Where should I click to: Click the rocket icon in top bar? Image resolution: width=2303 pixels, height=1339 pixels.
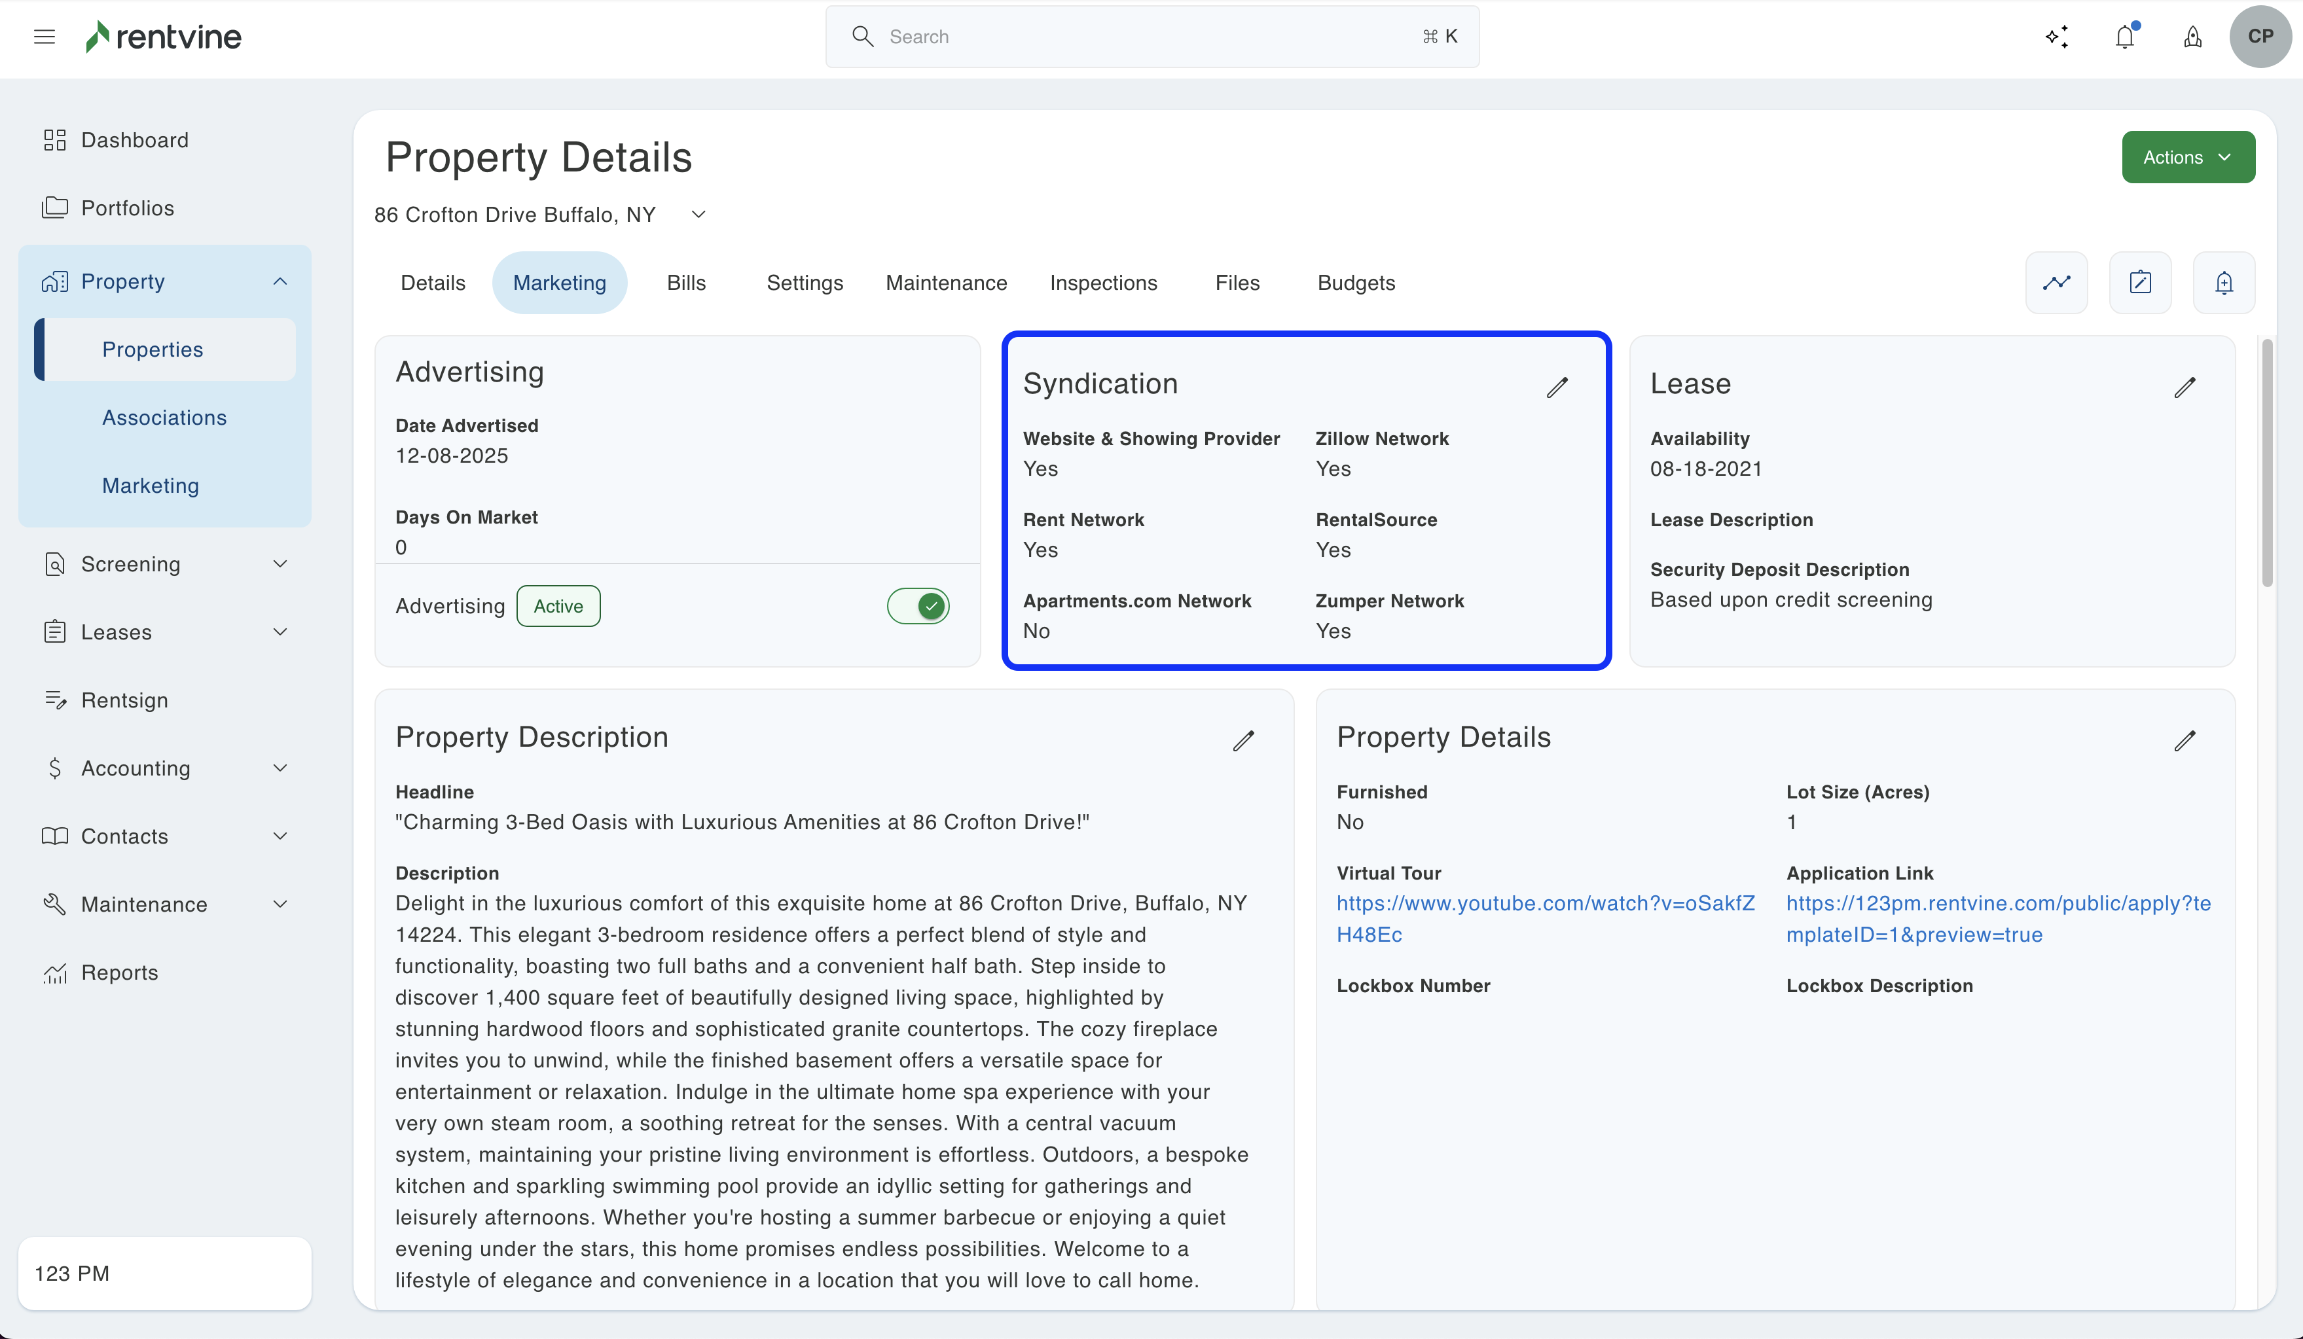pyautogui.click(x=2192, y=37)
